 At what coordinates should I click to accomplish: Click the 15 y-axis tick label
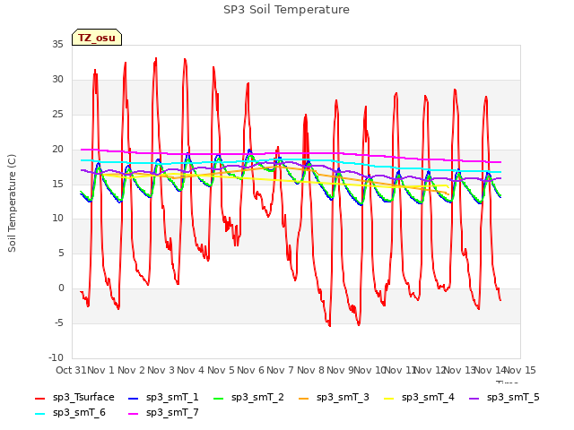[x=57, y=184]
